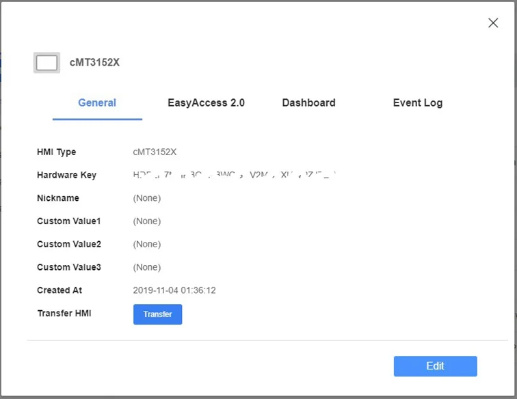Click the obscured Hardware Key value
Viewport: 517px width, 399px height.
click(235, 175)
